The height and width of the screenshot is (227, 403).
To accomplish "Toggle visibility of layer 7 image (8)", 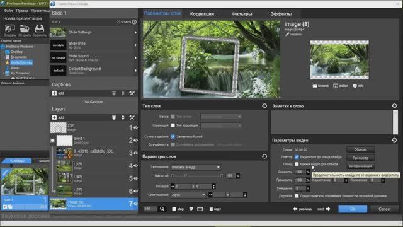I will 135,204.
